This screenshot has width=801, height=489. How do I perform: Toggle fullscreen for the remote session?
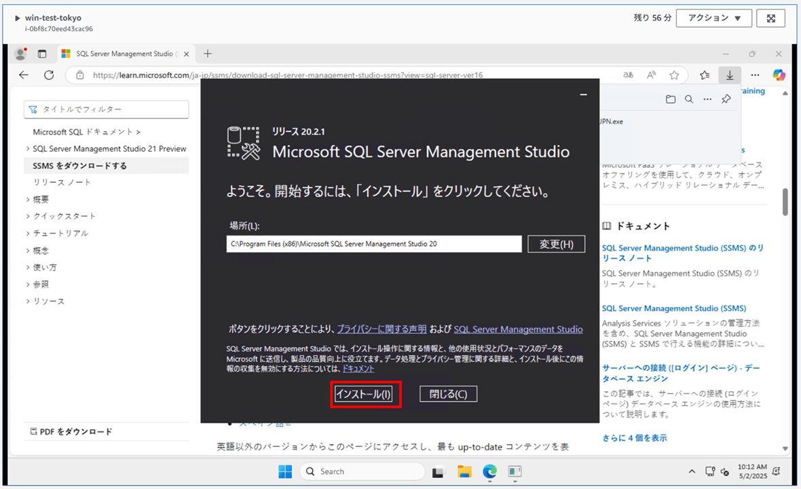coord(771,18)
